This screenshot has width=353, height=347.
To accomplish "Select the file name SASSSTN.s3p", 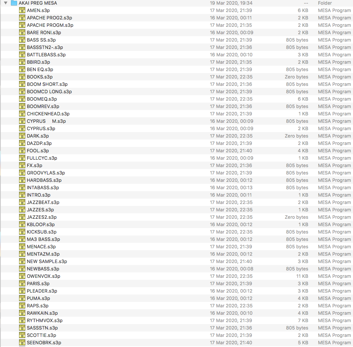I will coord(42,328).
